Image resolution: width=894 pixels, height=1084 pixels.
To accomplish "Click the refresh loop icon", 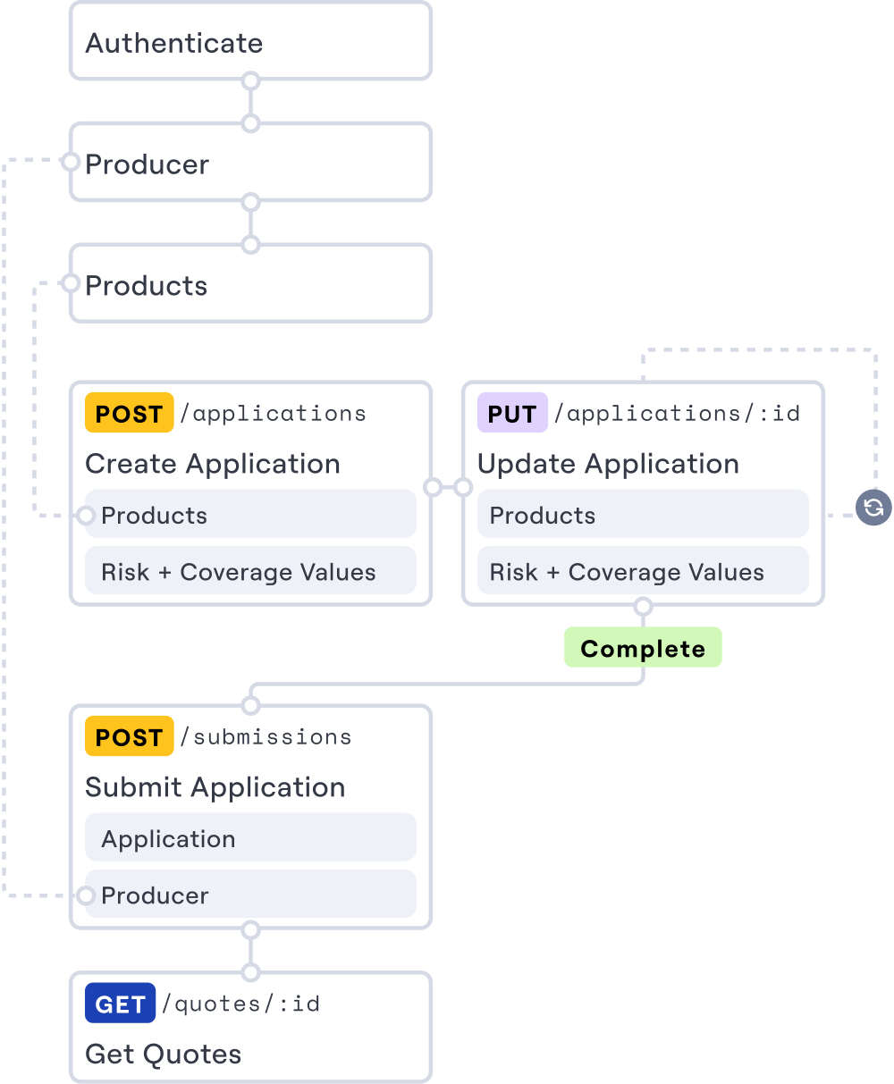I will [x=873, y=508].
